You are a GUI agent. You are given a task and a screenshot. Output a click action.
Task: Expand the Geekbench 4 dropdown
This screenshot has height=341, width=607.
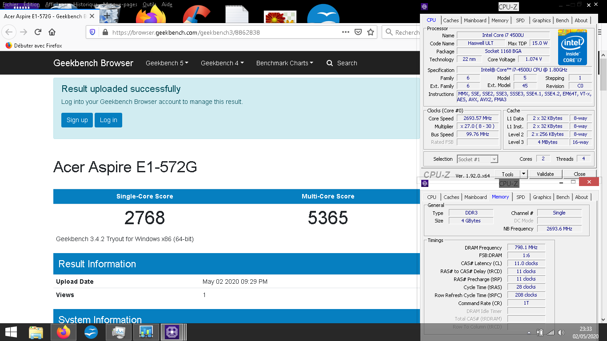[222, 63]
